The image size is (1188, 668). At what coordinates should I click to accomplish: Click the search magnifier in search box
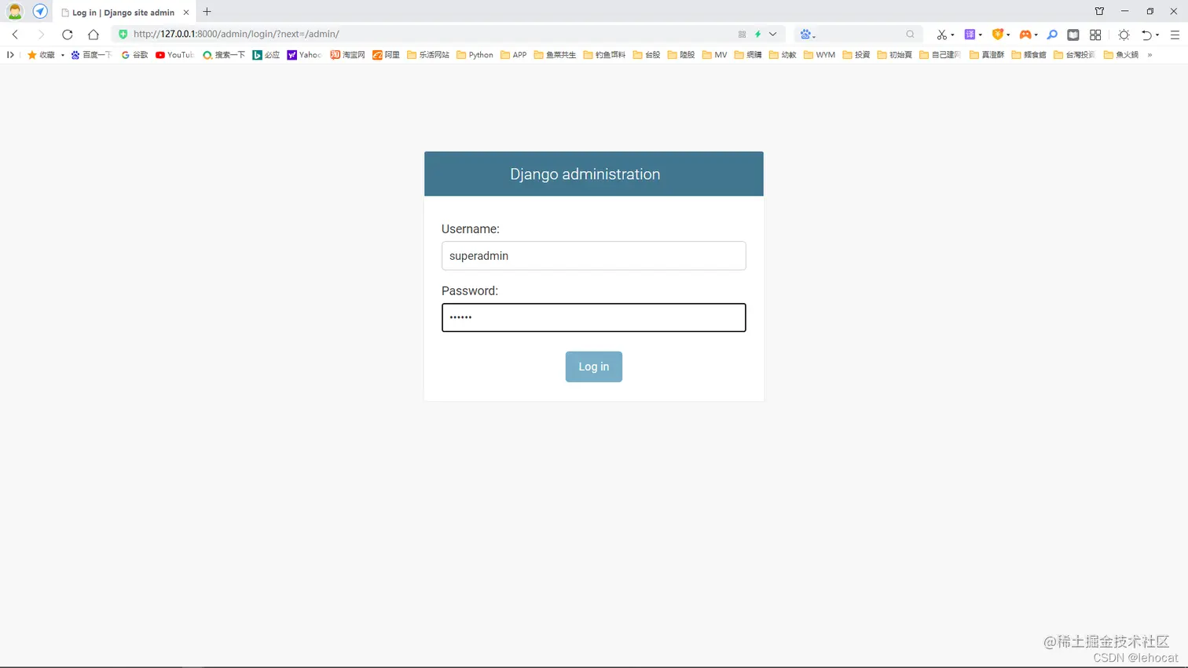tap(910, 35)
